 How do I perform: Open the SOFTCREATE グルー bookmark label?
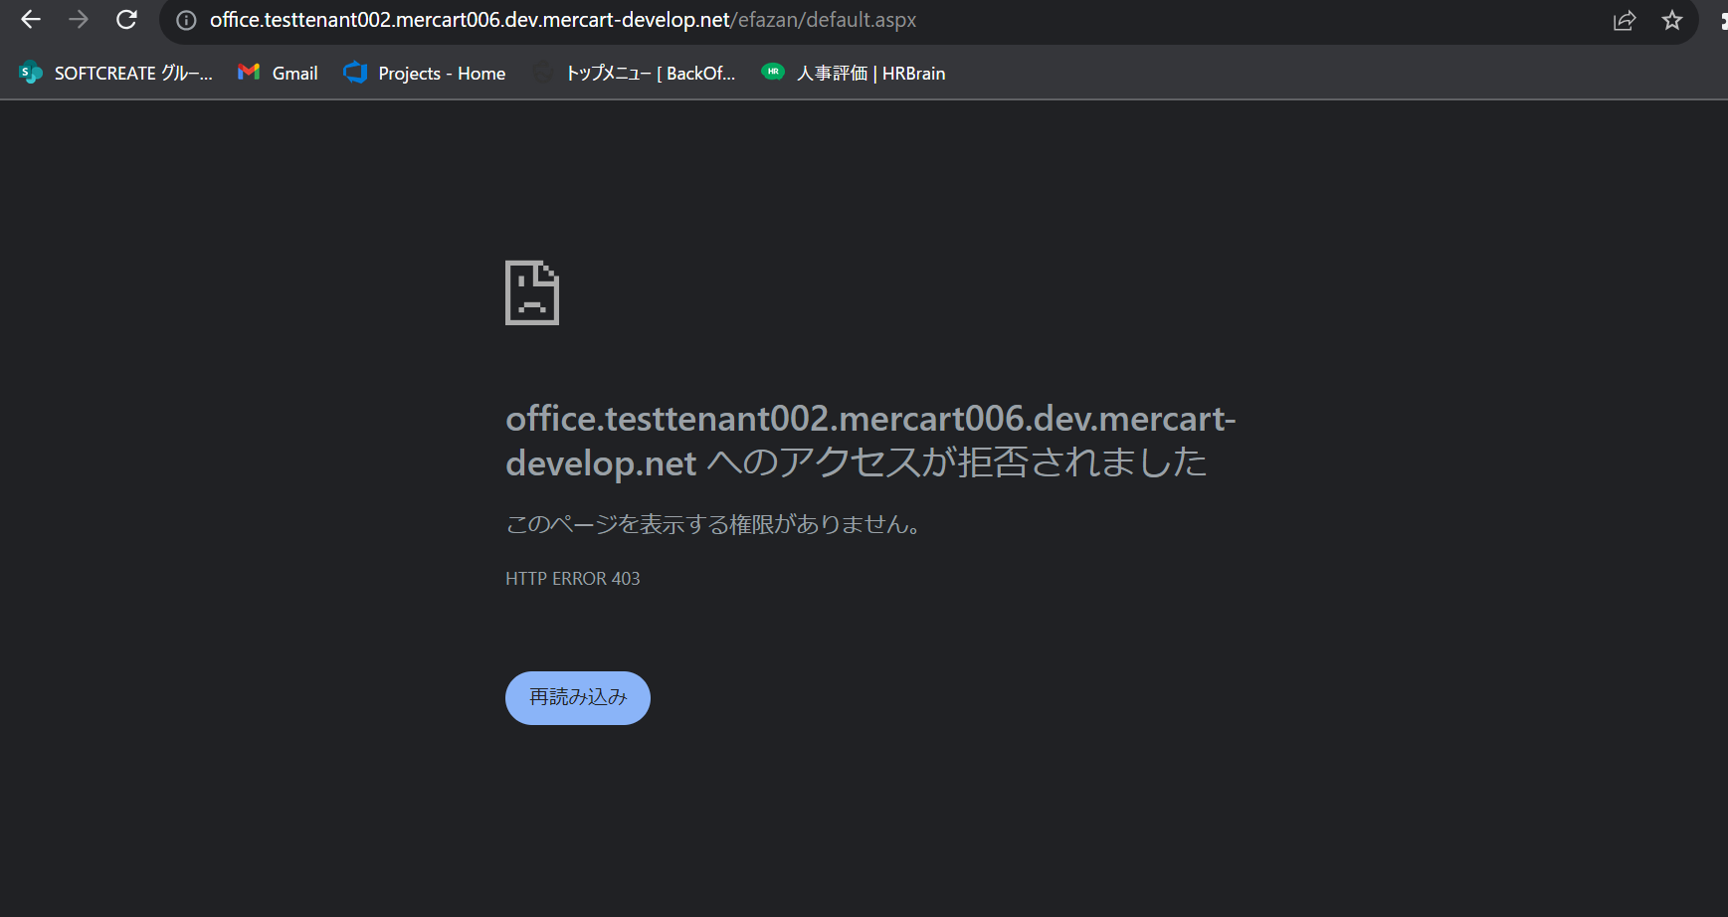[x=133, y=74]
